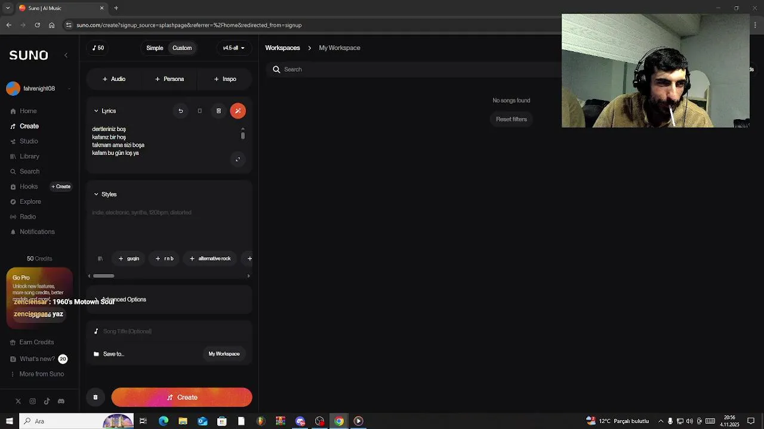Screen dimensions: 764x429
Task: Add the r n b style tag
Action: click(165, 259)
